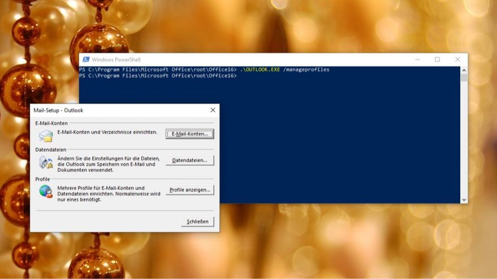This screenshot has width=497, height=279.
Task: Close the Windows PowerShell window
Action: point(457,59)
